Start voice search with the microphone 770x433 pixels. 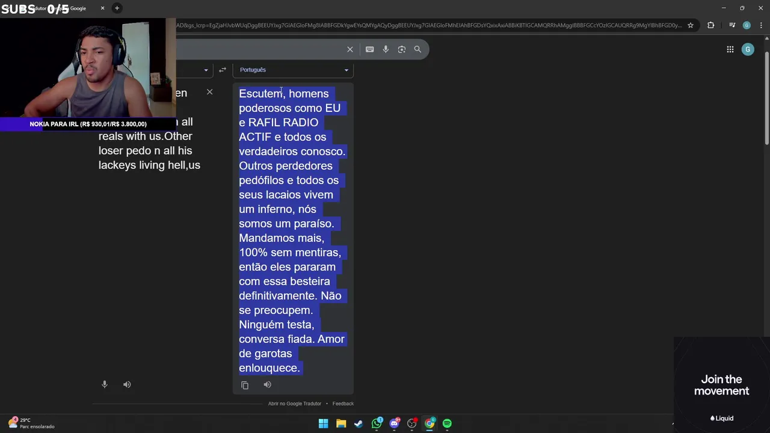pos(386,49)
